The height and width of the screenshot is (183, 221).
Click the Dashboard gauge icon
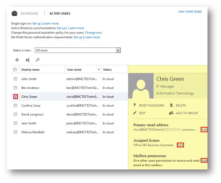(x=14, y=14)
